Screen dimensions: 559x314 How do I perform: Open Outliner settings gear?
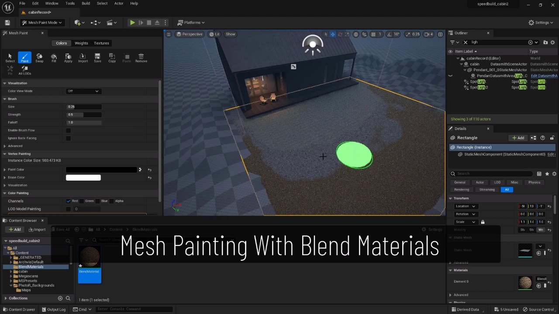553,42
